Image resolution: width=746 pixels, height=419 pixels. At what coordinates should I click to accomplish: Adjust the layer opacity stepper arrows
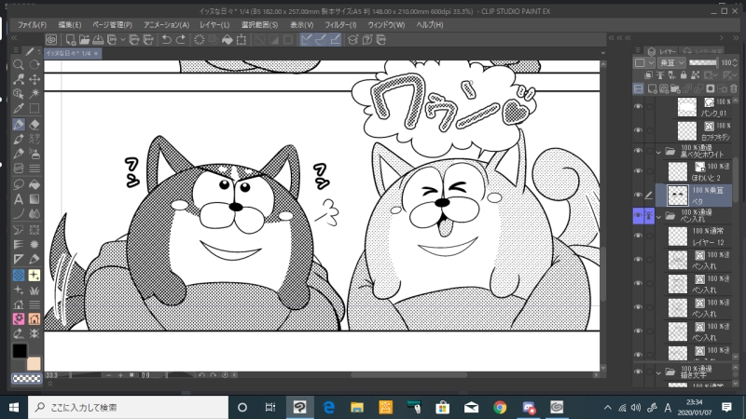[x=735, y=62]
